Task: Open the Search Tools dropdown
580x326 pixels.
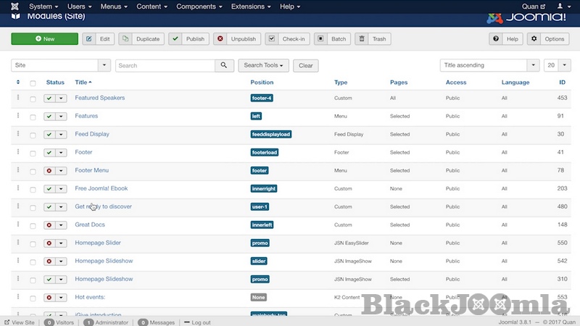Action: pos(263,65)
